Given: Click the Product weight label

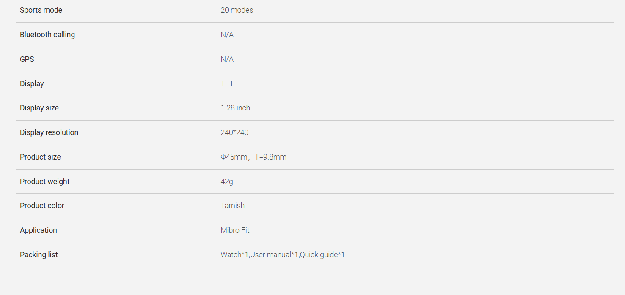Looking at the screenshot, I should click(44, 182).
